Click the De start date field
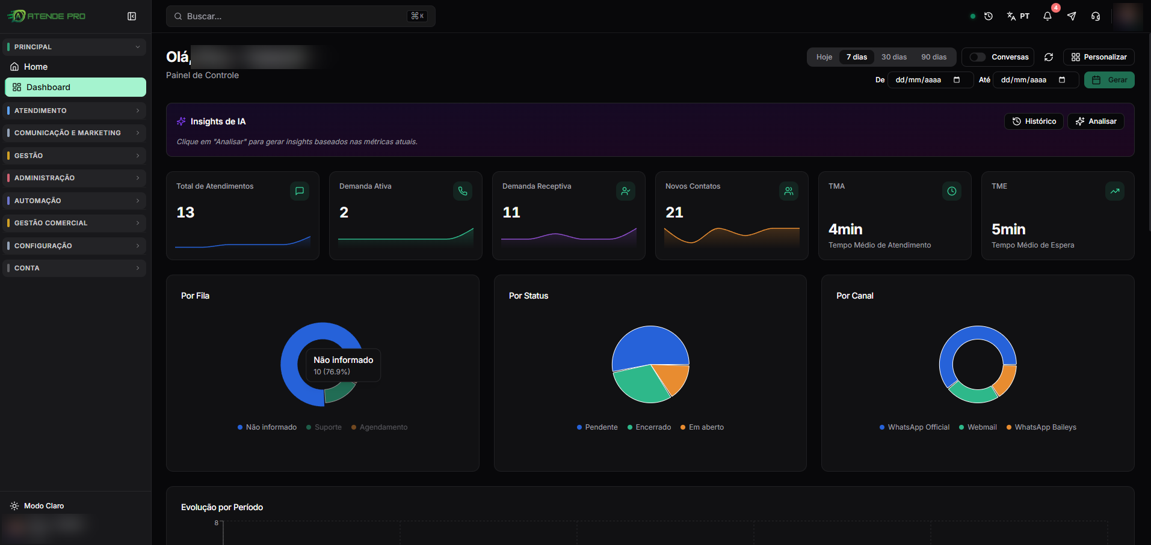The width and height of the screenshot is (1151, 545). 930,80
